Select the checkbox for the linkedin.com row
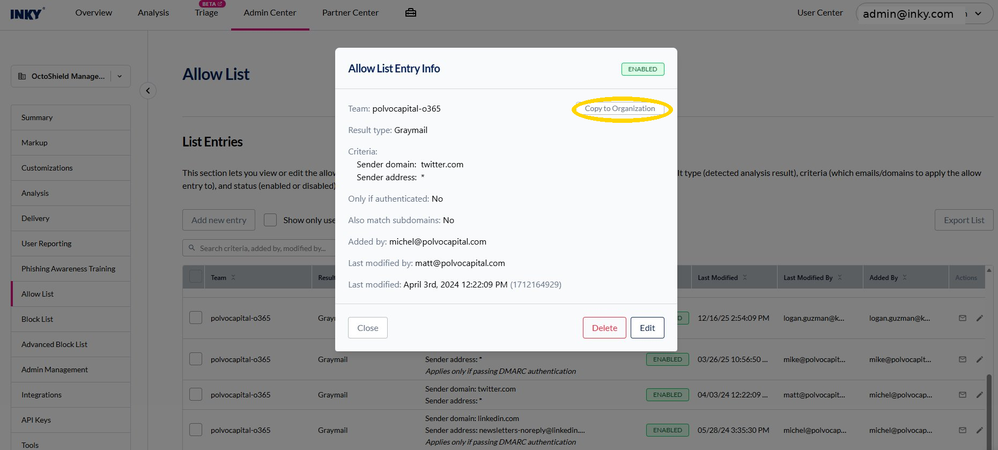 (x=196, y=430)
